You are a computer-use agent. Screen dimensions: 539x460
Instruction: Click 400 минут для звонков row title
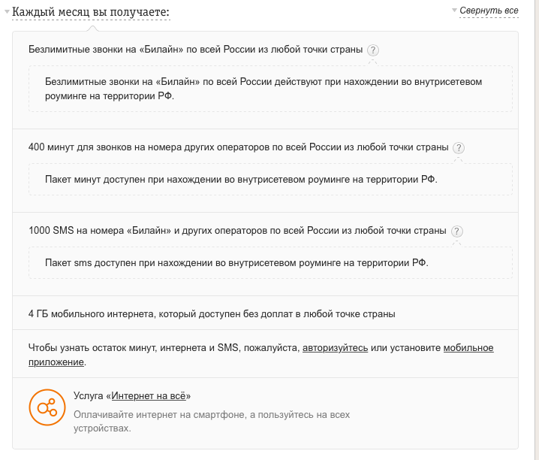(238, 147)
